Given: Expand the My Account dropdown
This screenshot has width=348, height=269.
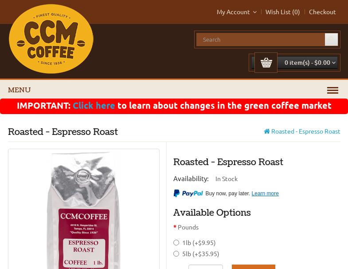Looking at the screenshot, I should click(237, 12).
